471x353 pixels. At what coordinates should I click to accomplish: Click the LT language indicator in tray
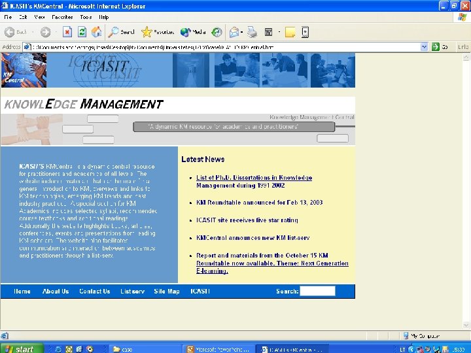pyautogui.click(x=402, y=349)
